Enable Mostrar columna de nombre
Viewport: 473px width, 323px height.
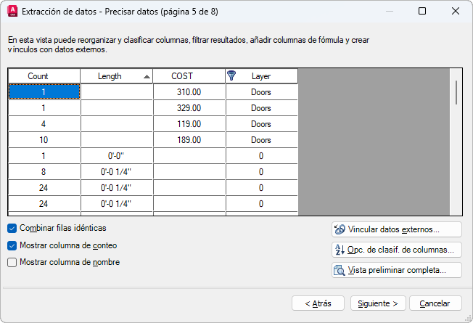pos(12,262)
